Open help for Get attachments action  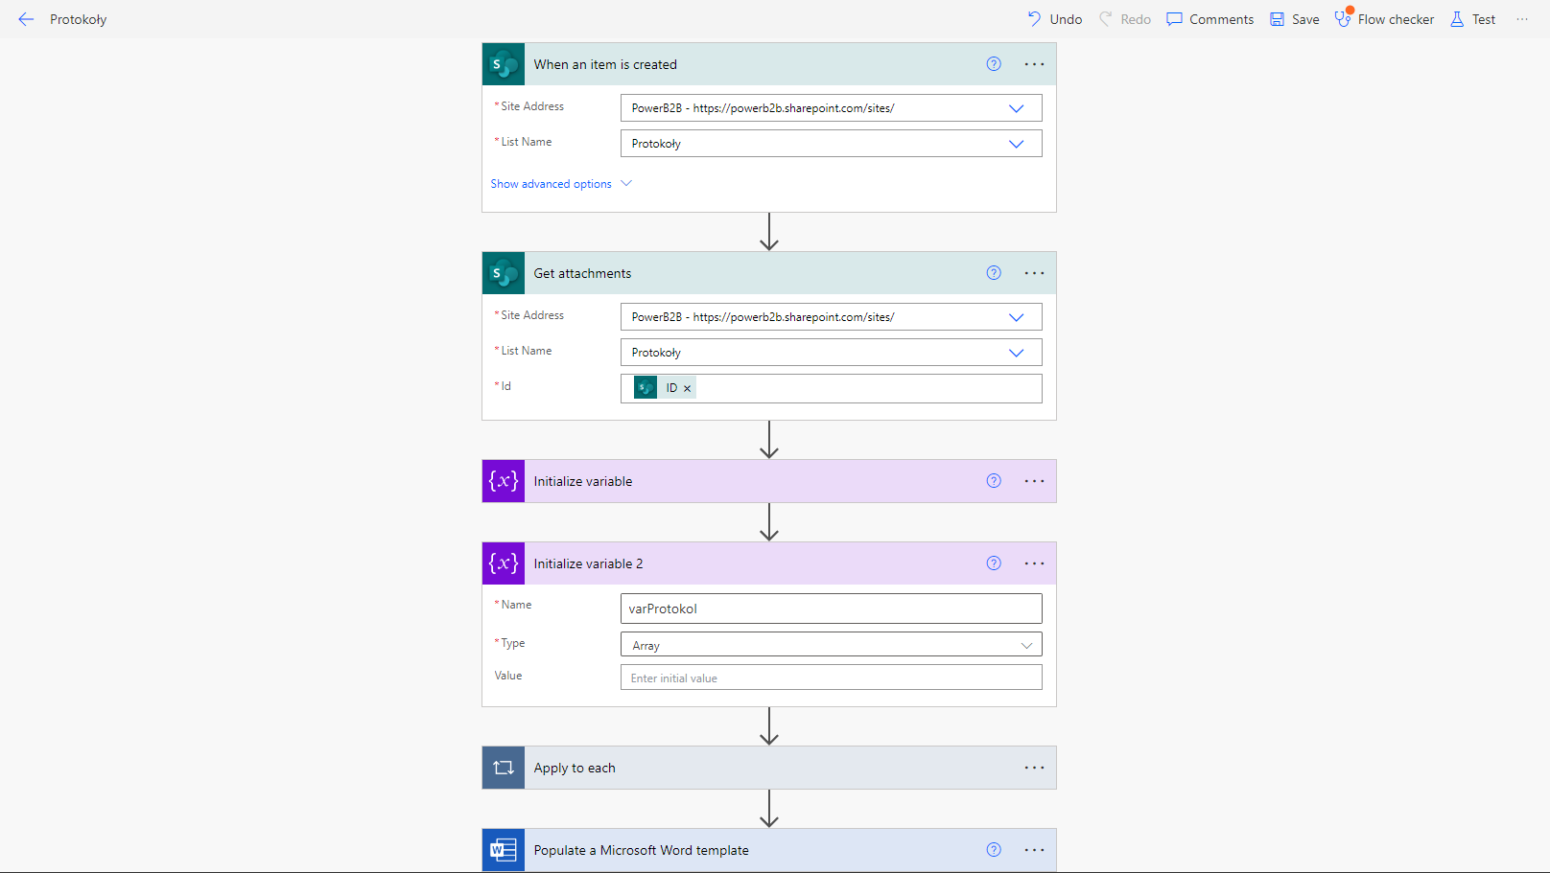pos(994,273)
